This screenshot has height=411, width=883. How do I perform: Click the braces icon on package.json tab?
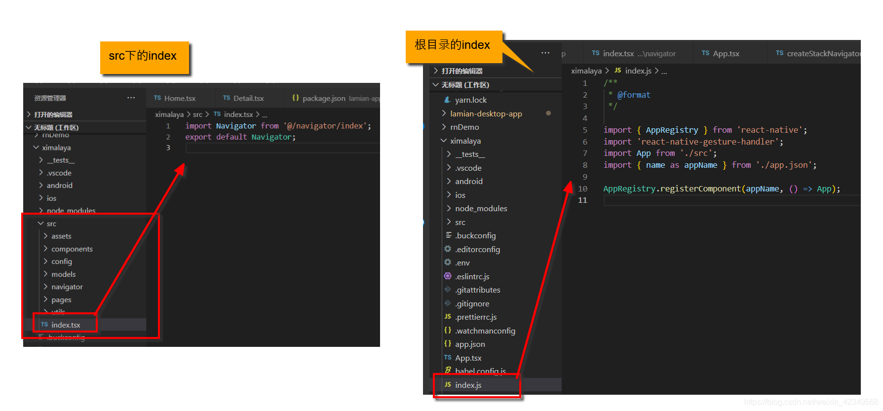click(x=296, y=98)
